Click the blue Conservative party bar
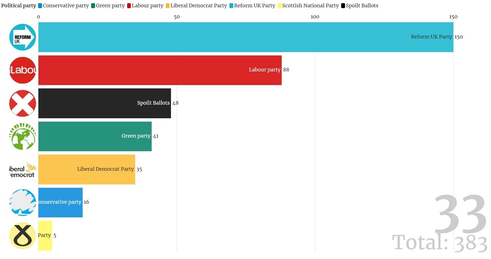 [60, 202]
